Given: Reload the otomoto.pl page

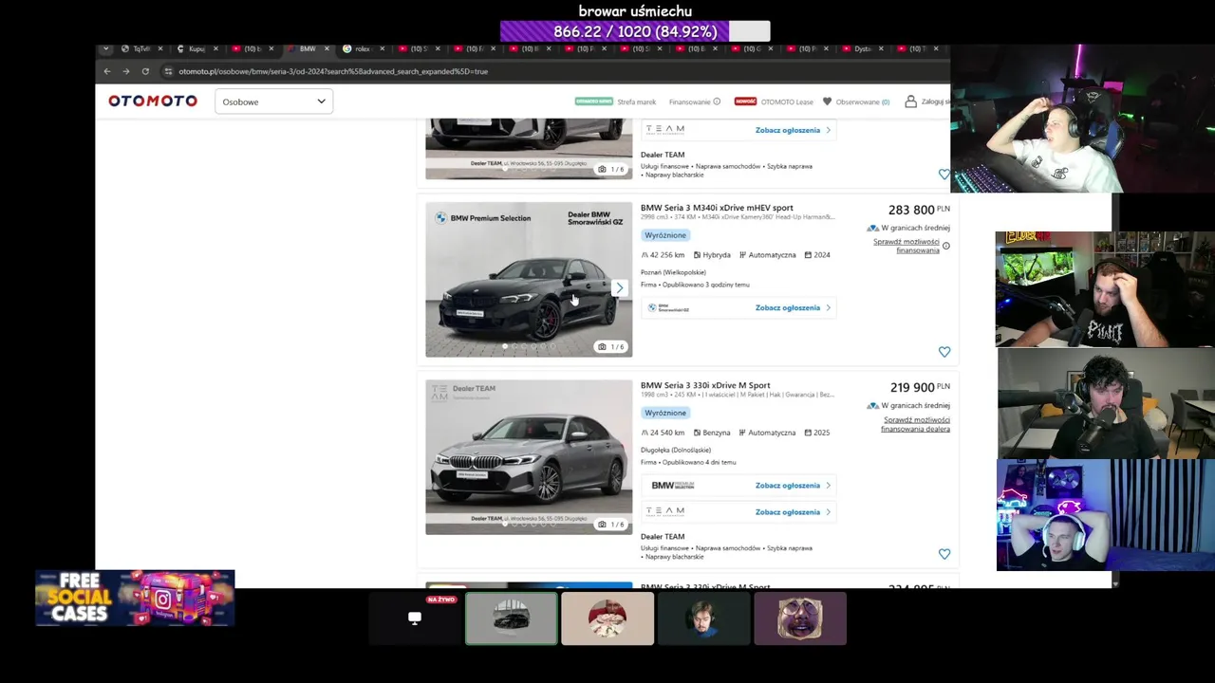Looking at the screenshot, I should (x=145, y=71).
